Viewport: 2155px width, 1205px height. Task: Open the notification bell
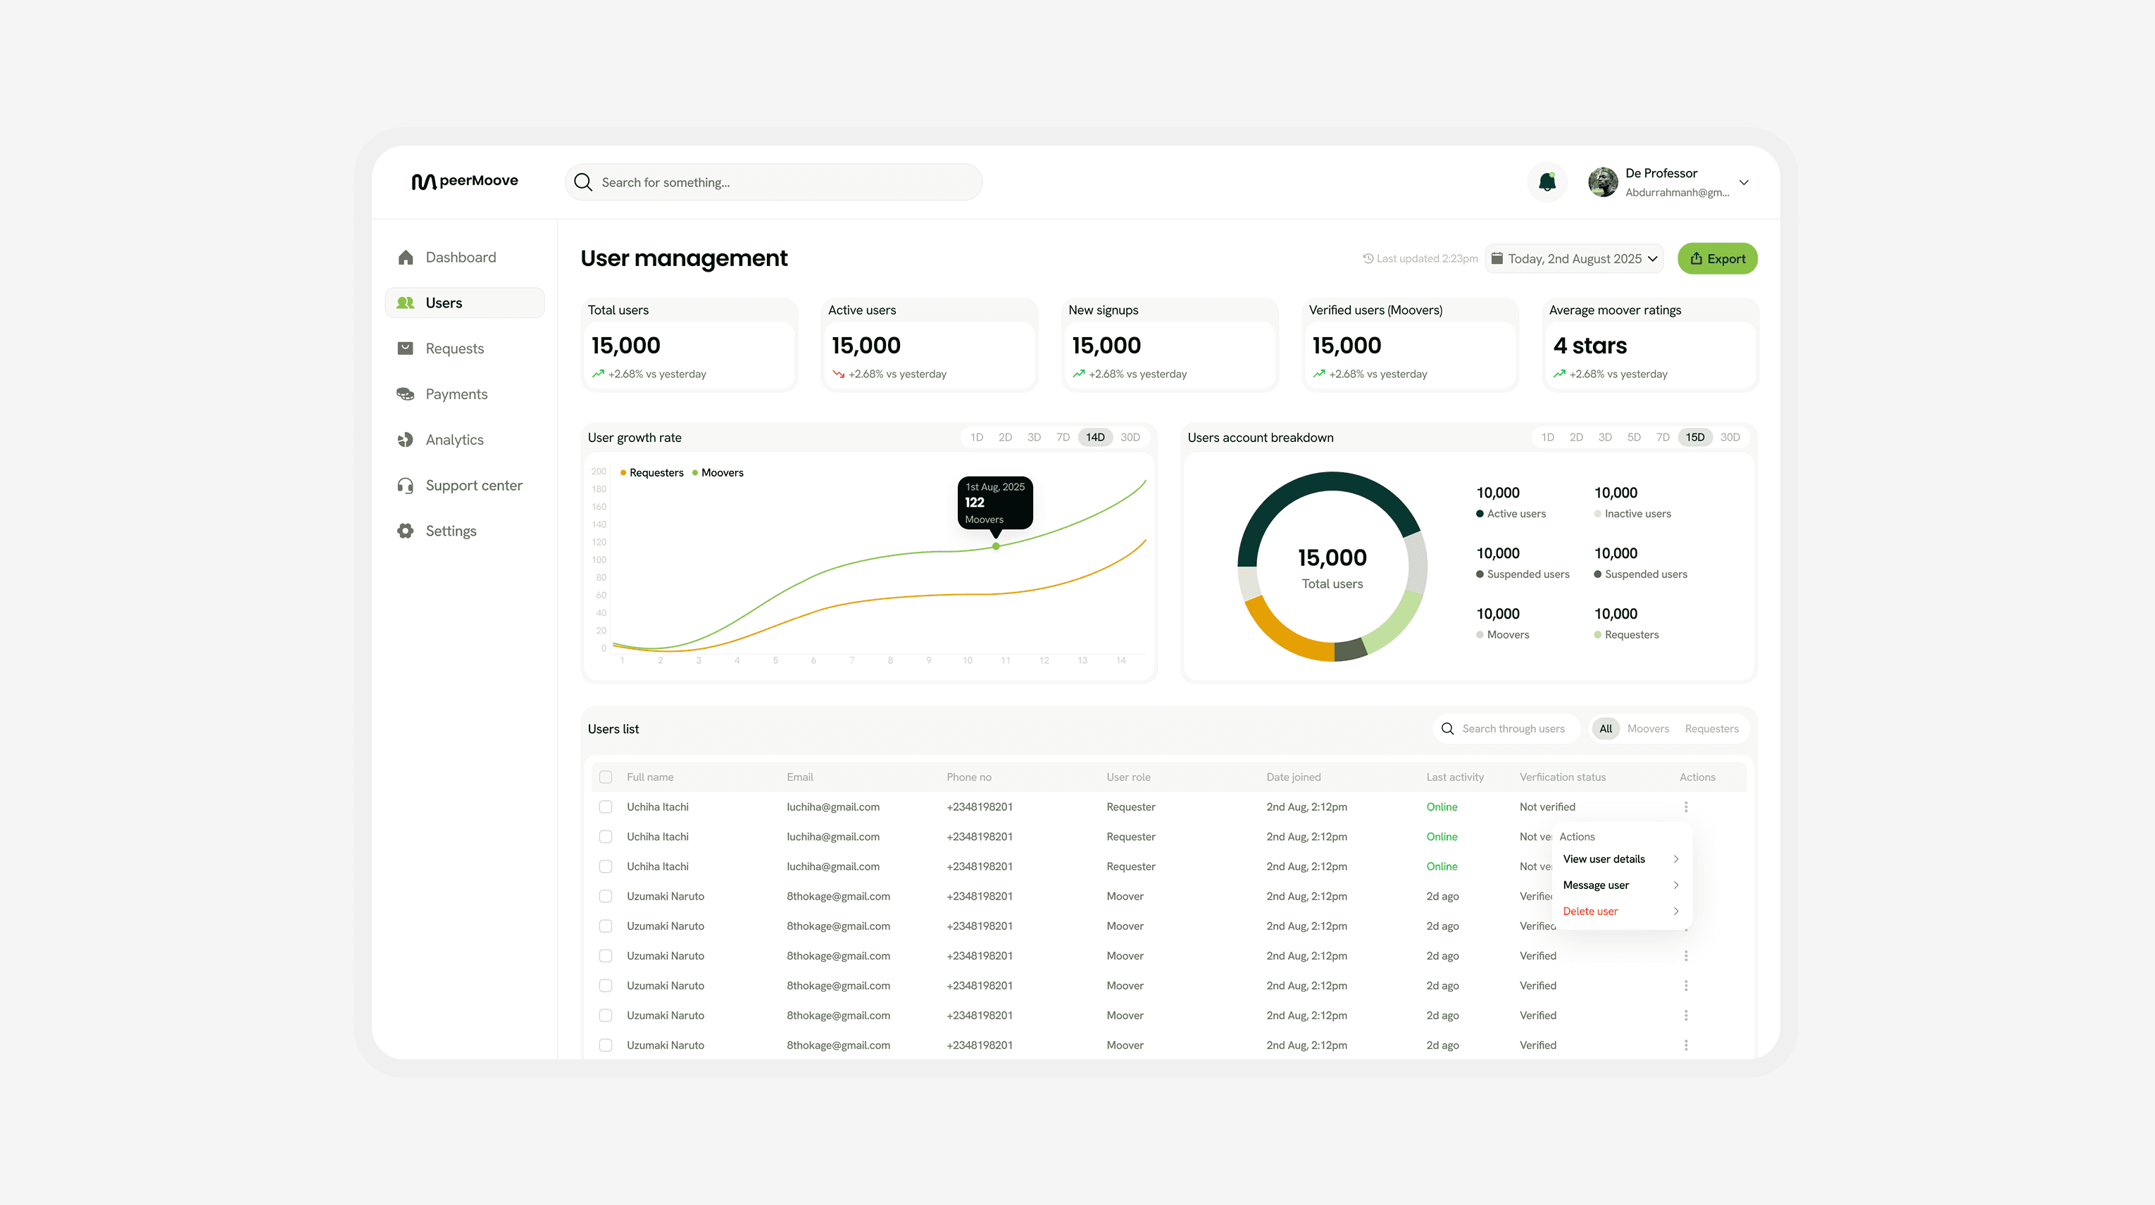(x=1547, y=182)
